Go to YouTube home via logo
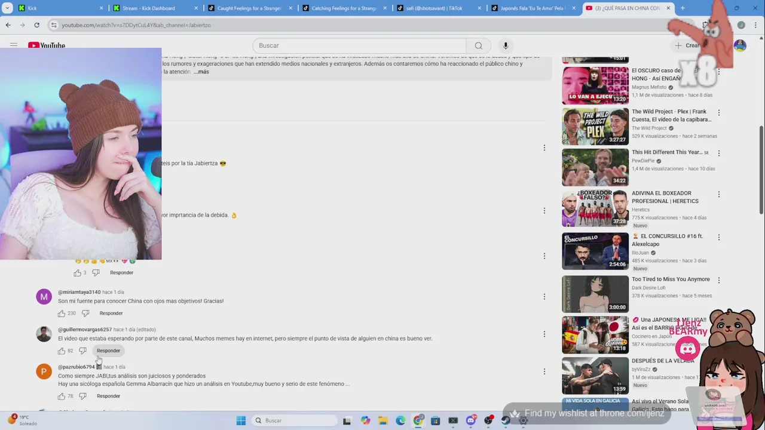 47,45
